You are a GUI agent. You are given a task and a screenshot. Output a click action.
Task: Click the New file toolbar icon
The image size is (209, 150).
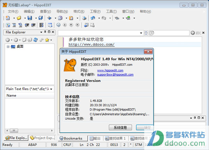8,18
